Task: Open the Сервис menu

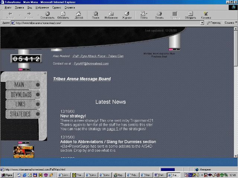Action: point(57,7)
